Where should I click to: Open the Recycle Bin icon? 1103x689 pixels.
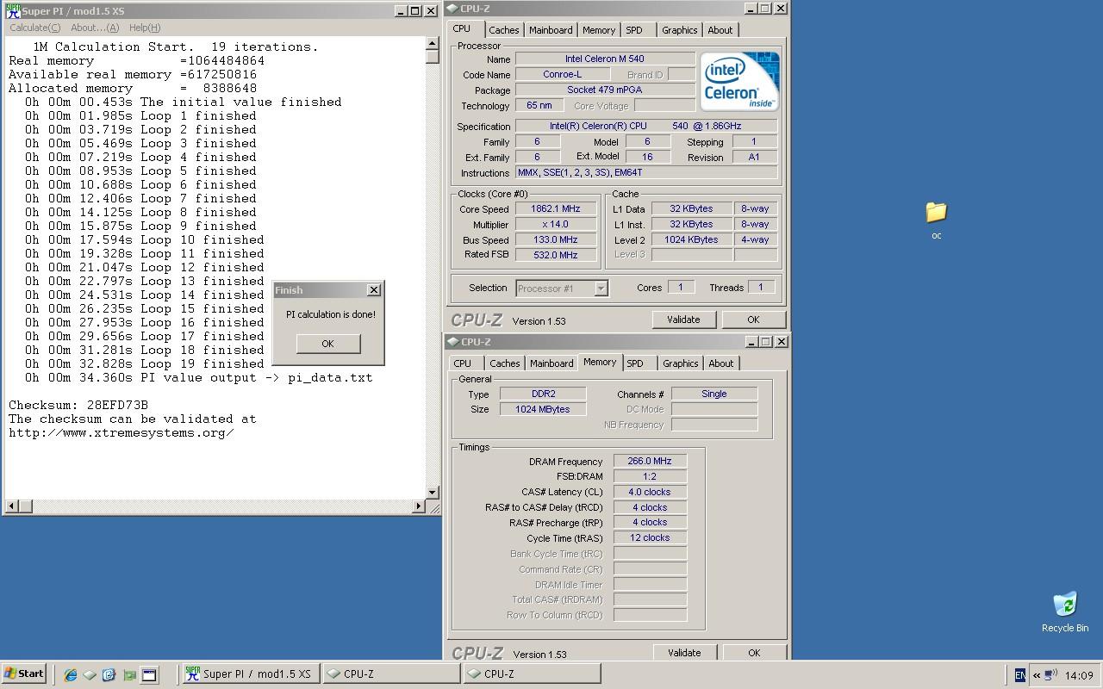1065,604
